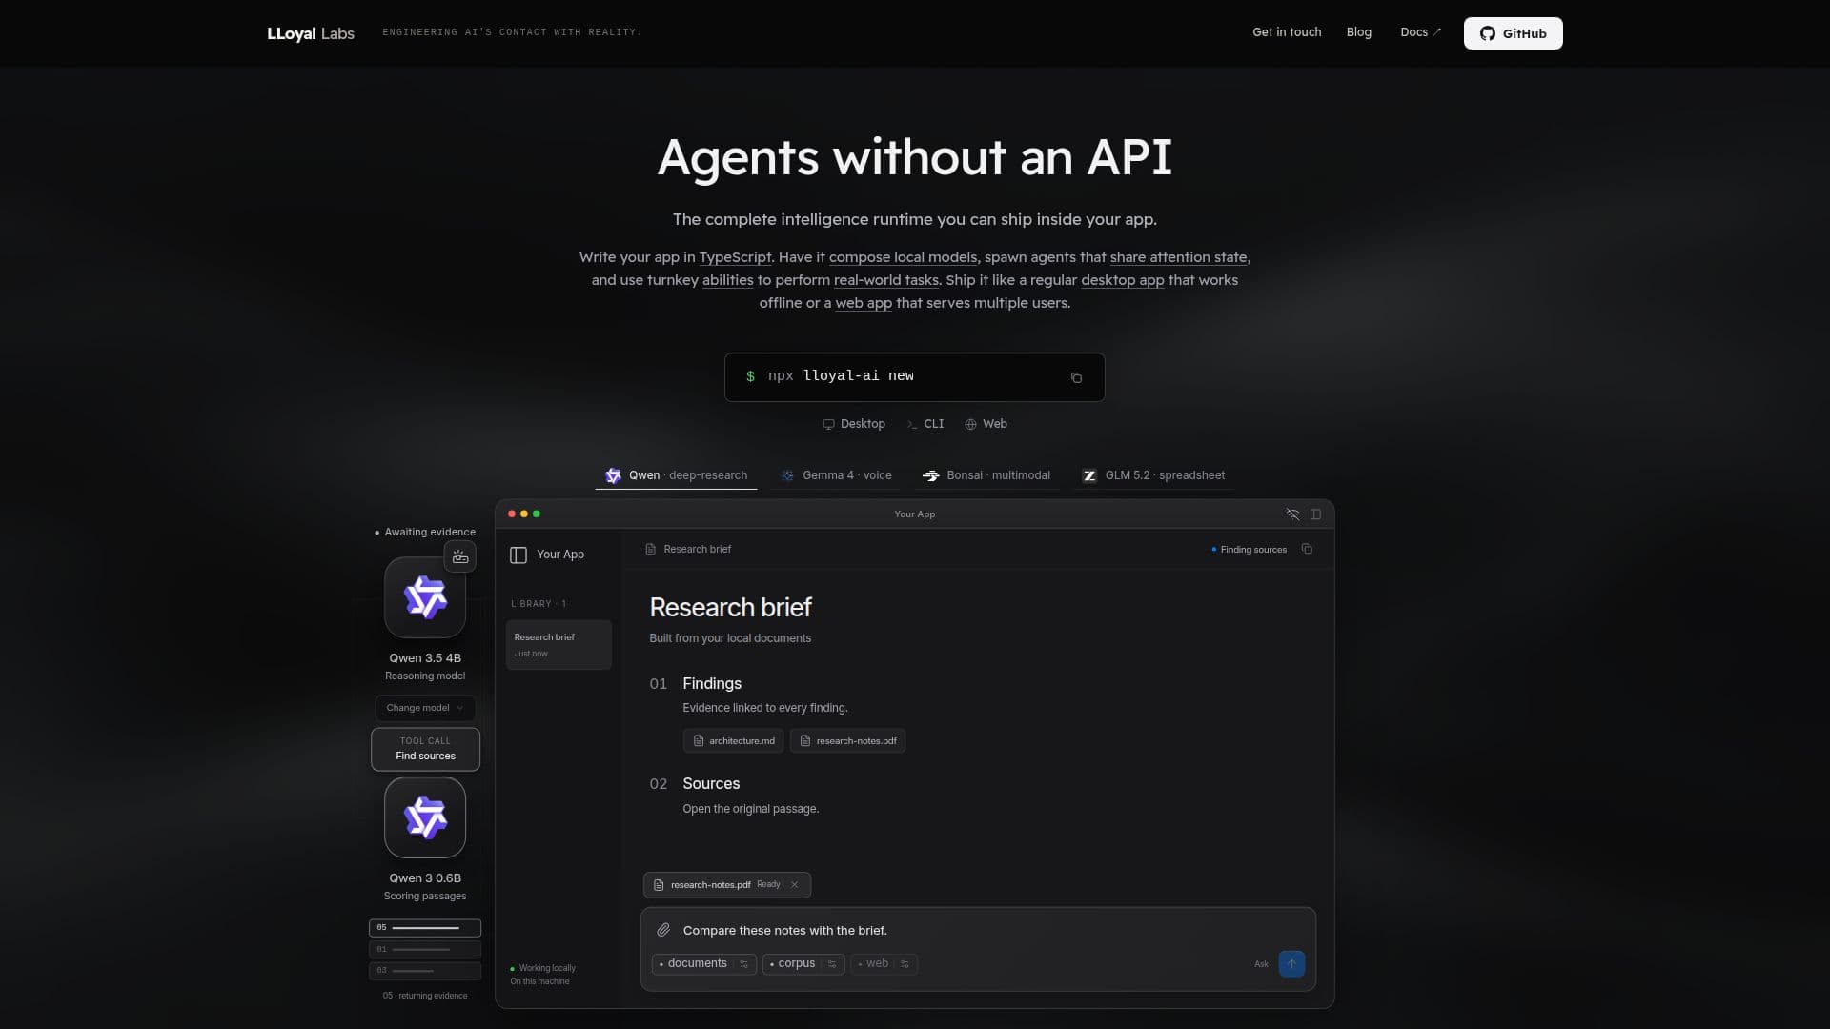Copy the npx lloyal-ai new command
This screenshot has height=1029, width=1830.
(x=1076, y=377)
